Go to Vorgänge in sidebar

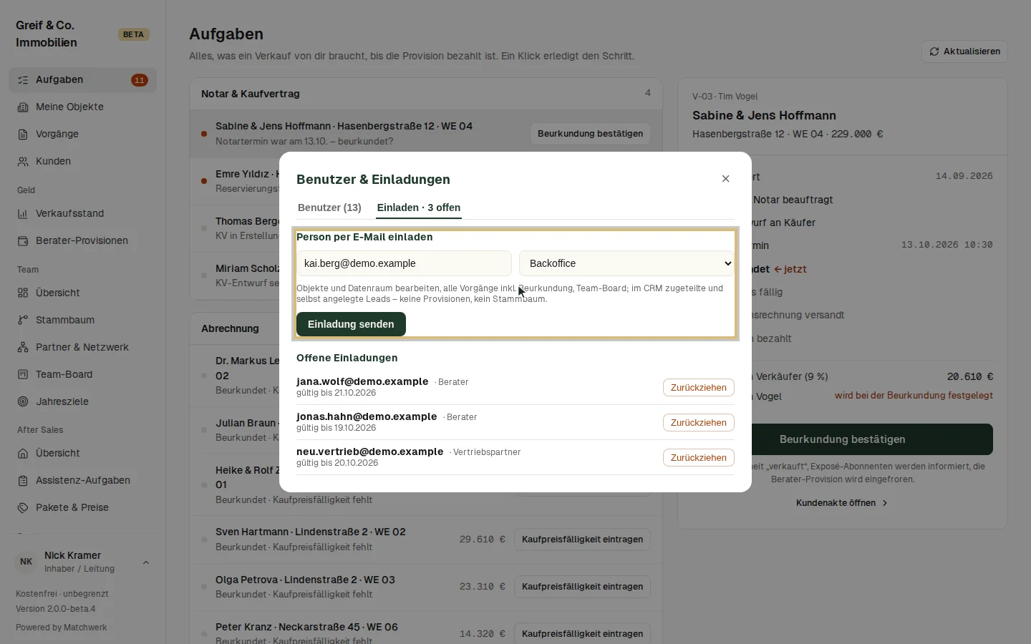coord(82,135)
